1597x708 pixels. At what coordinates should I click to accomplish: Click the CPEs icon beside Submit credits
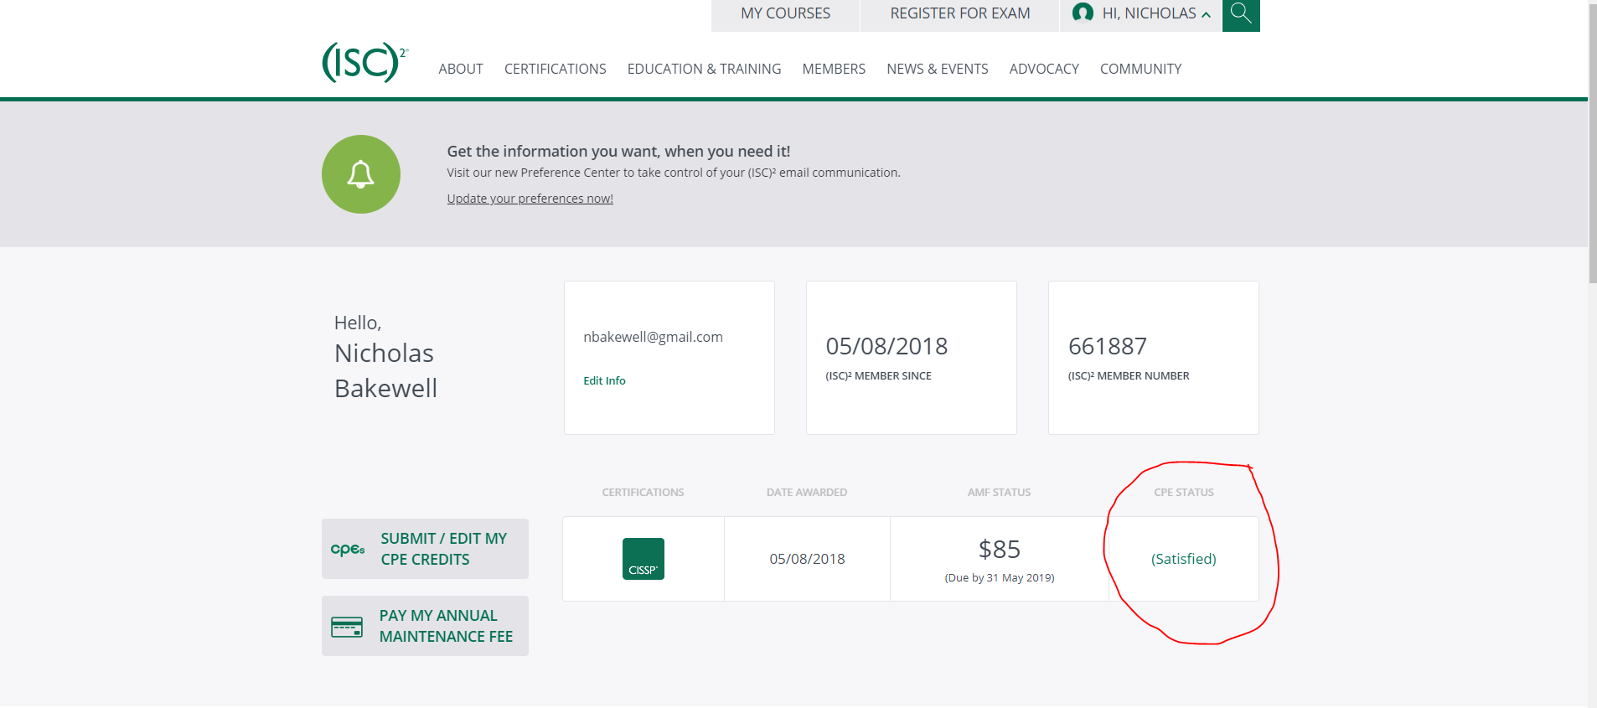pos(348,550)
